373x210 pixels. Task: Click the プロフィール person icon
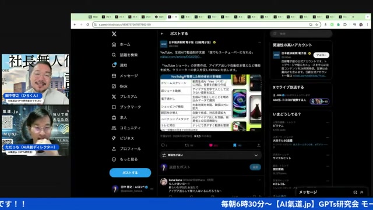click(114, 149)
